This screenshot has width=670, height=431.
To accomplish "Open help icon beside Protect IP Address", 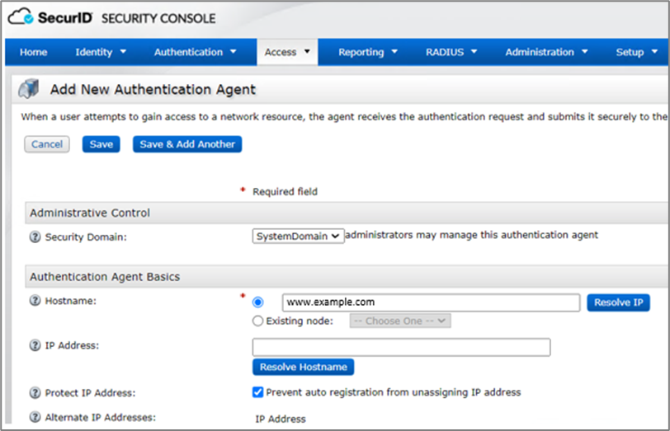I will (35, 393).
